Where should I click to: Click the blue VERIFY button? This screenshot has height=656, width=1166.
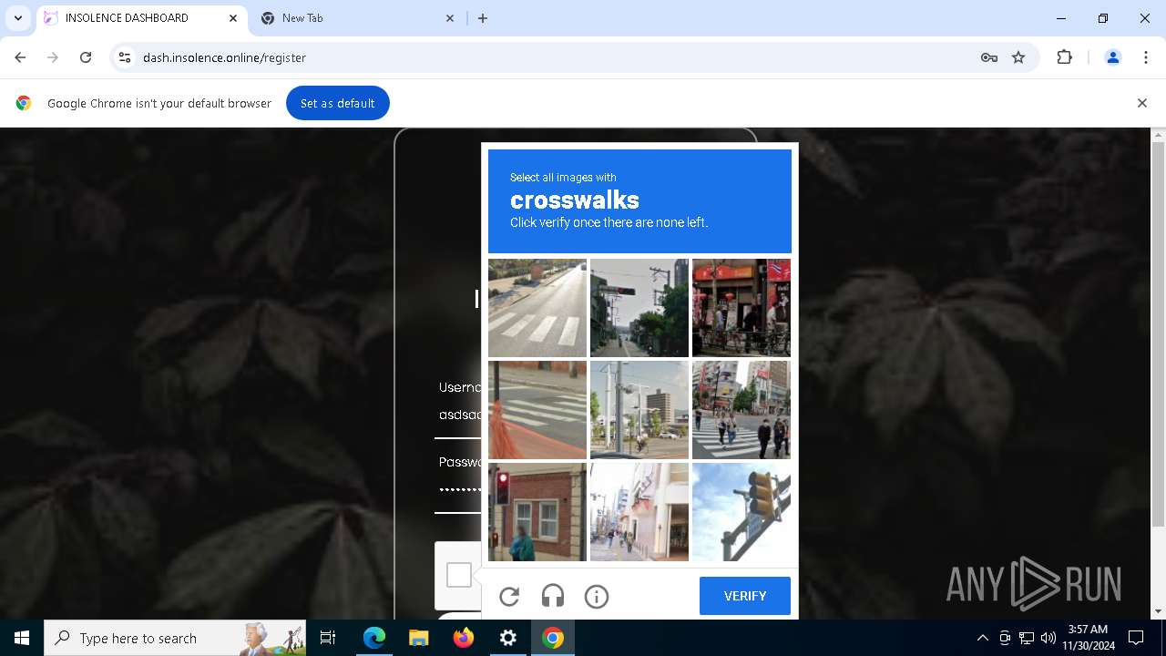point(745,596)
